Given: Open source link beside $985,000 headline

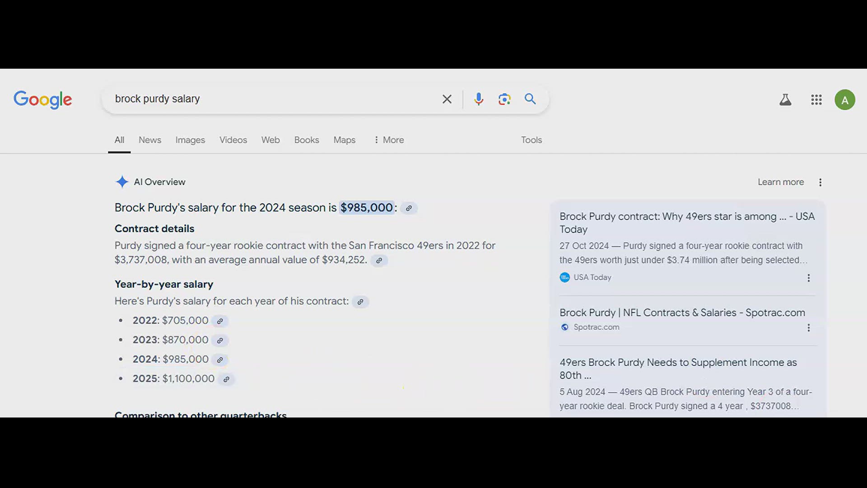Looking at the screenshot, I should (409, 208).
